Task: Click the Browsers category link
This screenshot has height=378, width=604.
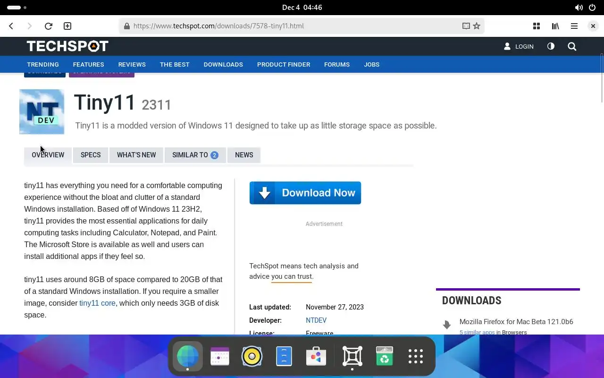Action: 514,332
